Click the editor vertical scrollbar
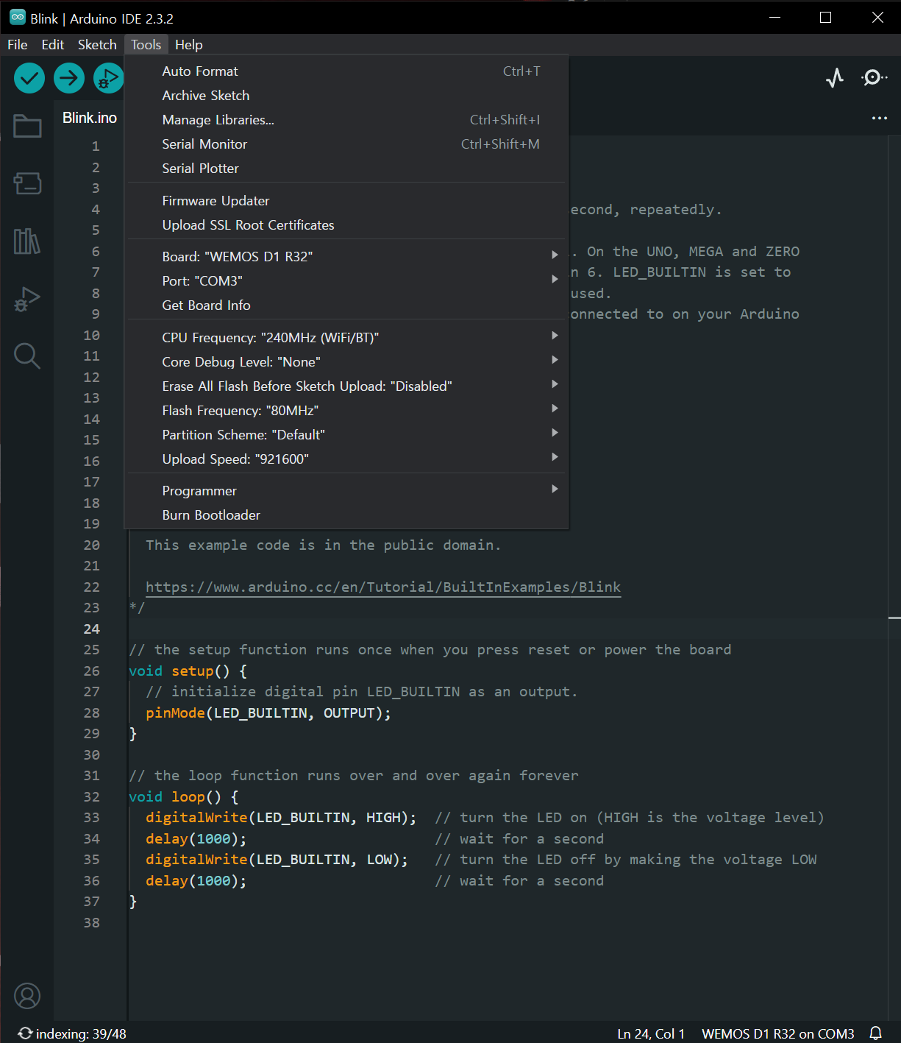This screenshot has height=1043, width=901. coord(894,578)
